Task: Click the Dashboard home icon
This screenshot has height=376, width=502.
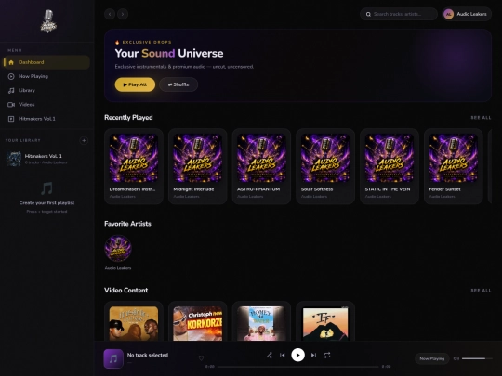Action: click(x=11, y=62)
